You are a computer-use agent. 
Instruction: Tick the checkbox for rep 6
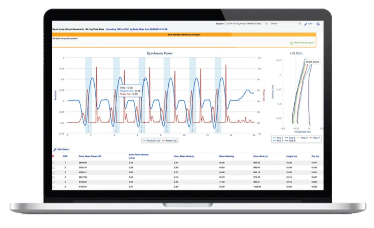click(x=54, y=187)
